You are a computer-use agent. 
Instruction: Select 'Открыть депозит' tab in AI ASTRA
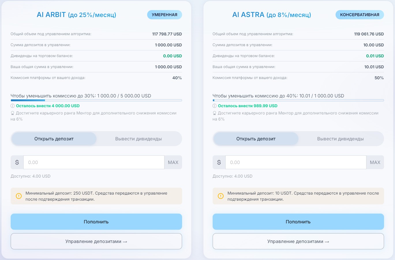(x=256, y=139)
